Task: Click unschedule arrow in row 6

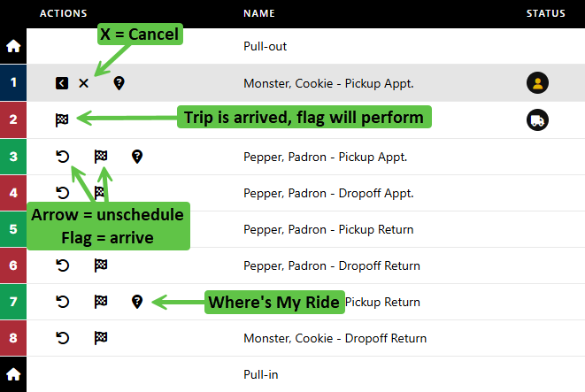Action: 62,265
